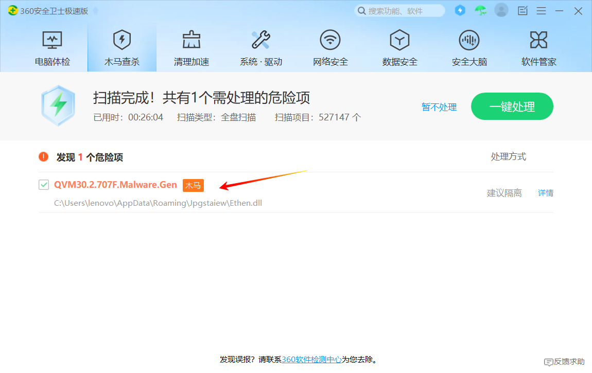Click 反馈求助 at bottom right
This screenshot has height=373, width=592.
tap(564, 362)
